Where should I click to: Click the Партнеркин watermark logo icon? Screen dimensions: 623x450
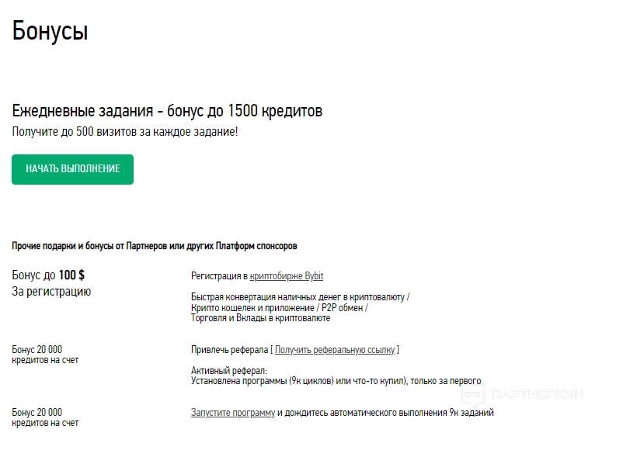coord(473,394)
